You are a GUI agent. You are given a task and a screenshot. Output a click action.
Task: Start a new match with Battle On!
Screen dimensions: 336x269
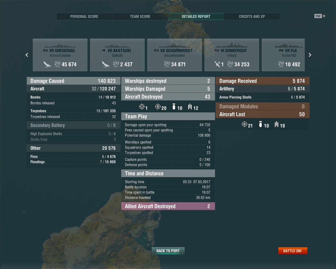pos(293,251)
